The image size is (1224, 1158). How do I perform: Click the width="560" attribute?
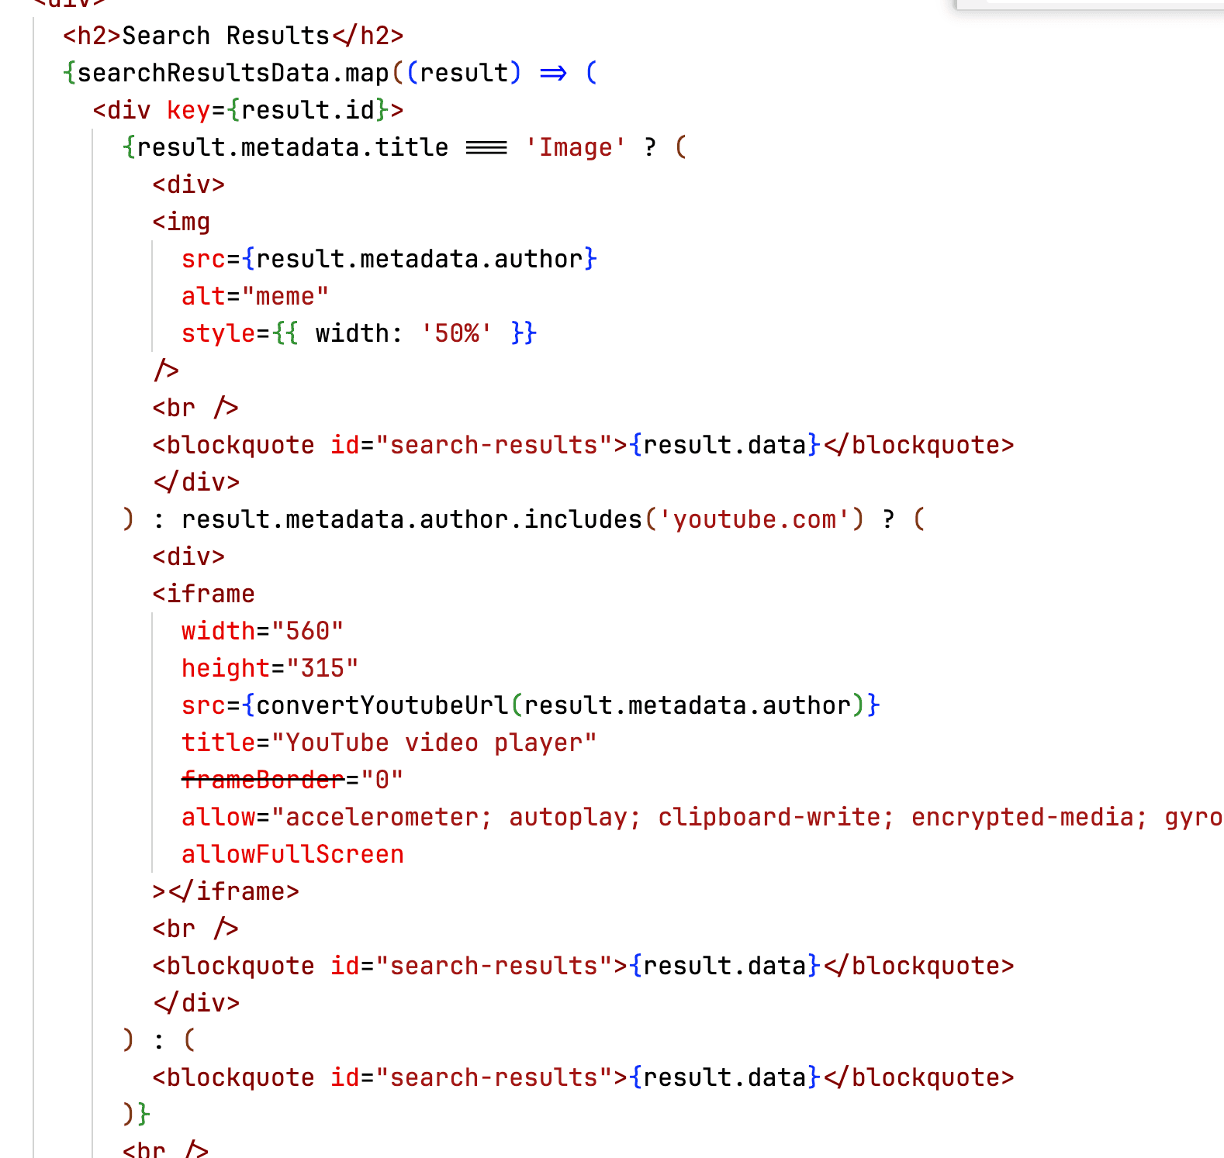(x=262, y=631)
